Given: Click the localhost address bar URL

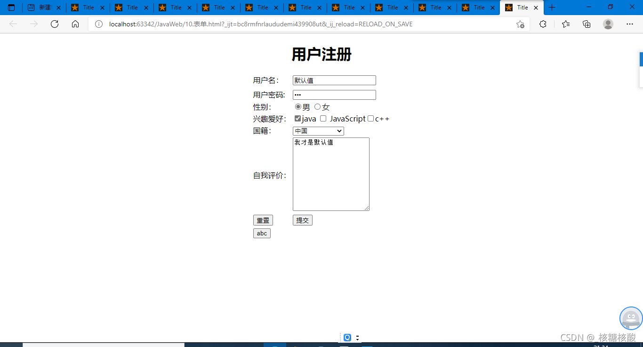Looking at the screenshot, I should (x=261, y=24).
